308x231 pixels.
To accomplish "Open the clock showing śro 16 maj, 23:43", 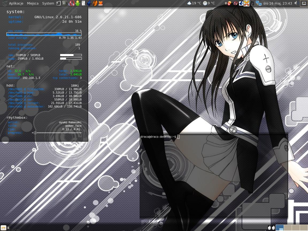I will pyautogui.click(x=278, y=3).
